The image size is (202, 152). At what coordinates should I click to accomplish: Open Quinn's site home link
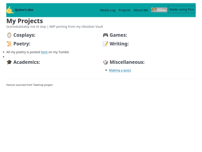point(24,10)
